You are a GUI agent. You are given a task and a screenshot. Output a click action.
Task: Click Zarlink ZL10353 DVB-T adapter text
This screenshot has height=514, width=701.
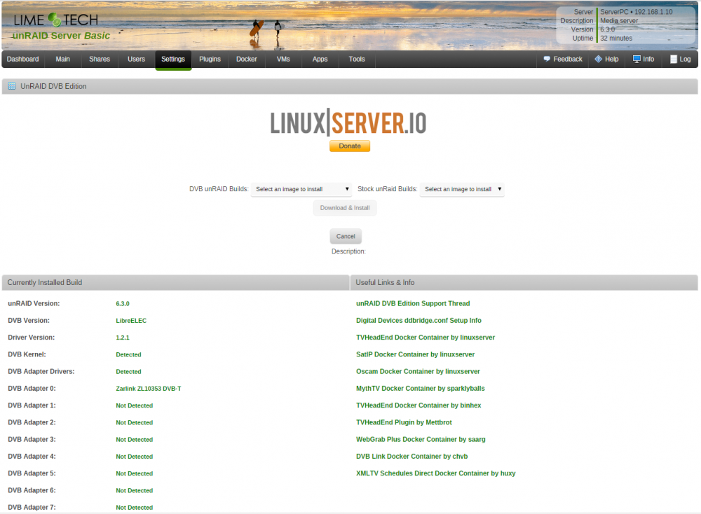149,389
